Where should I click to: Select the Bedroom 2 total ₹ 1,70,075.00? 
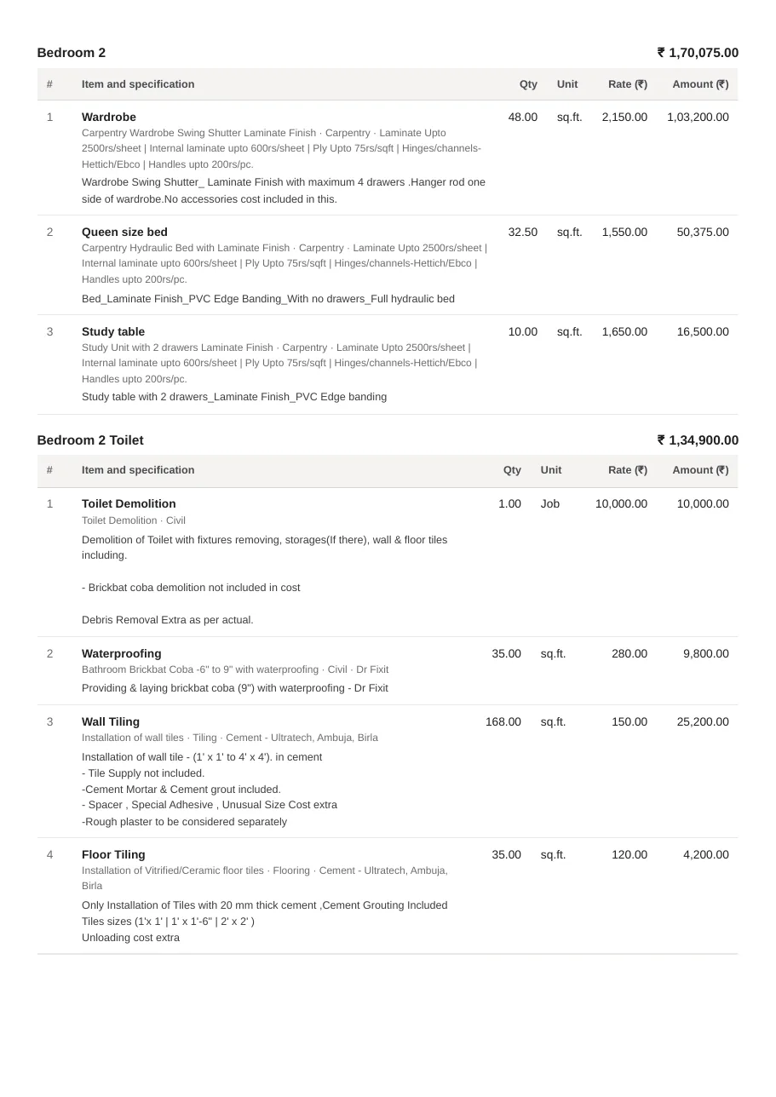coord(698,53)
